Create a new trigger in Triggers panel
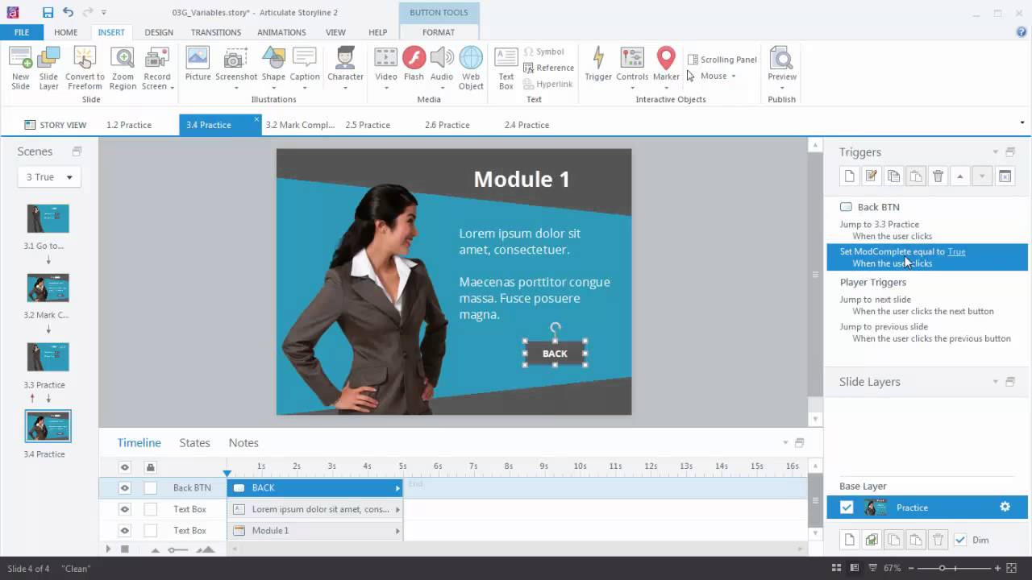 pyautogui.click(x=849, y=176)
